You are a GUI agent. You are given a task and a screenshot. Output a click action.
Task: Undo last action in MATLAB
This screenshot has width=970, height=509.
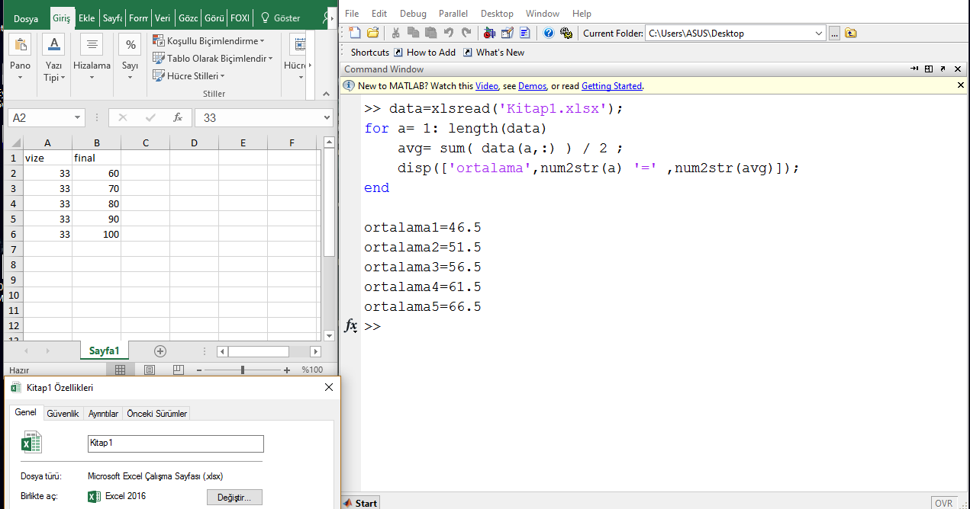click(x=448, y=33)
